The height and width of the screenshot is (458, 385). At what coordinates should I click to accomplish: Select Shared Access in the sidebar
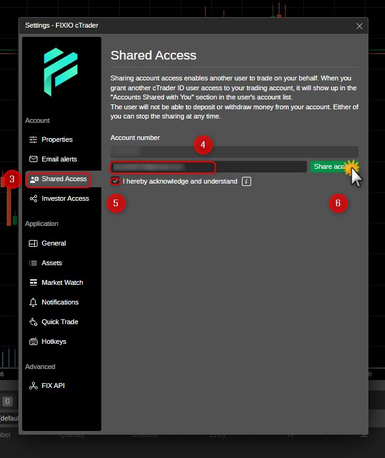click(x=64, y=179)
